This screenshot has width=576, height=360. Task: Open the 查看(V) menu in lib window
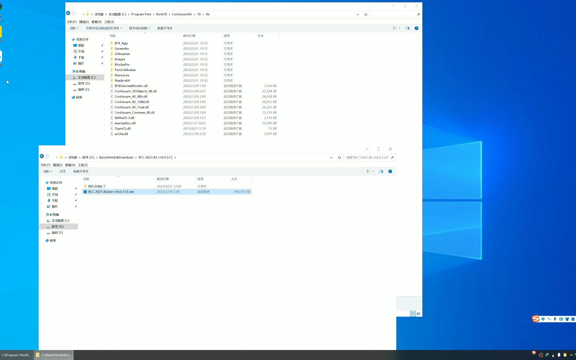pos(96,22)
